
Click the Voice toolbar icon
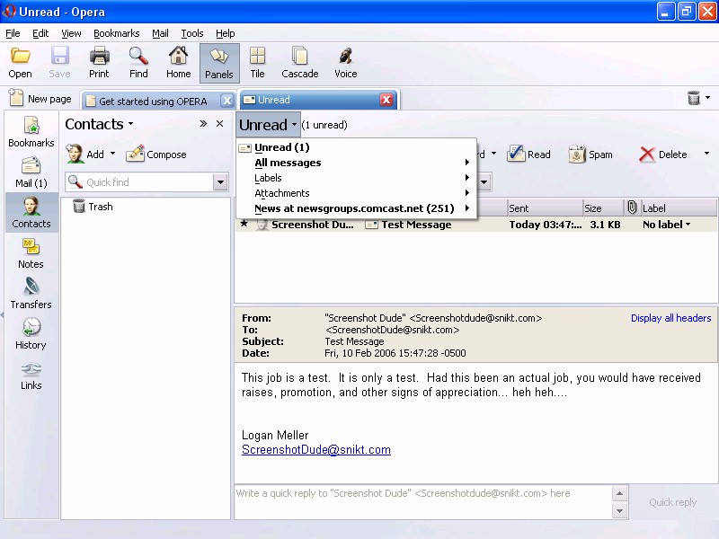(x=345, y=63)
